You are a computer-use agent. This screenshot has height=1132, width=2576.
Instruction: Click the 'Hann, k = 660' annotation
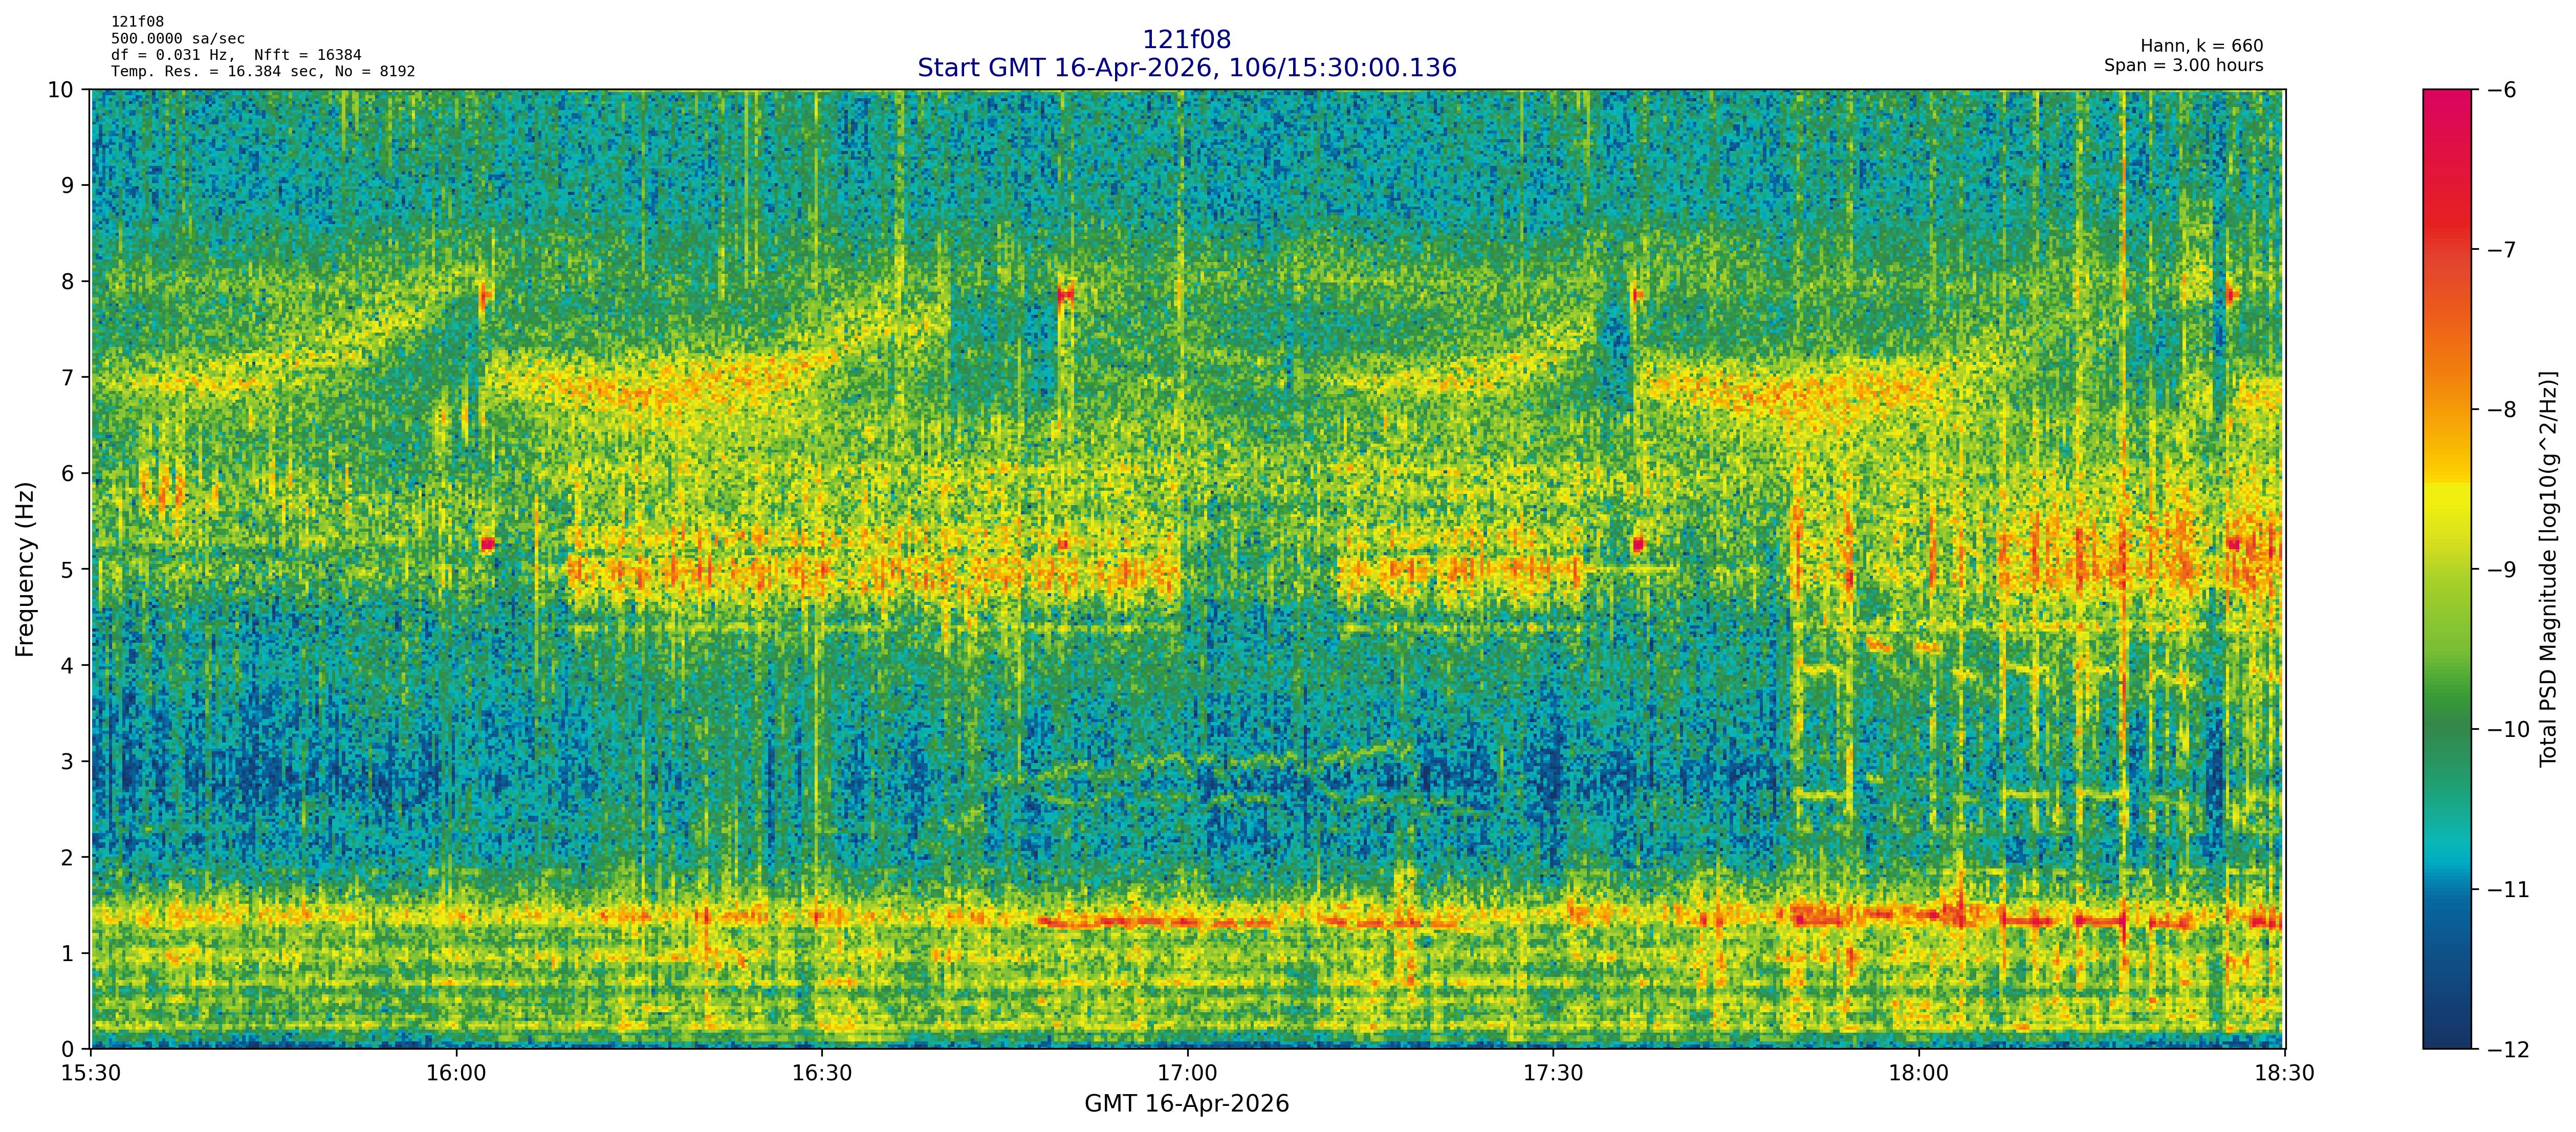(x=2201, y=46)
